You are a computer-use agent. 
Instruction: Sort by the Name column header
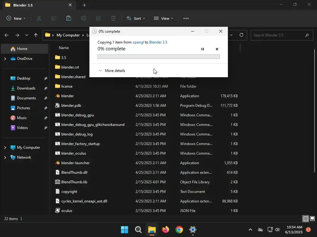[64, 48]
